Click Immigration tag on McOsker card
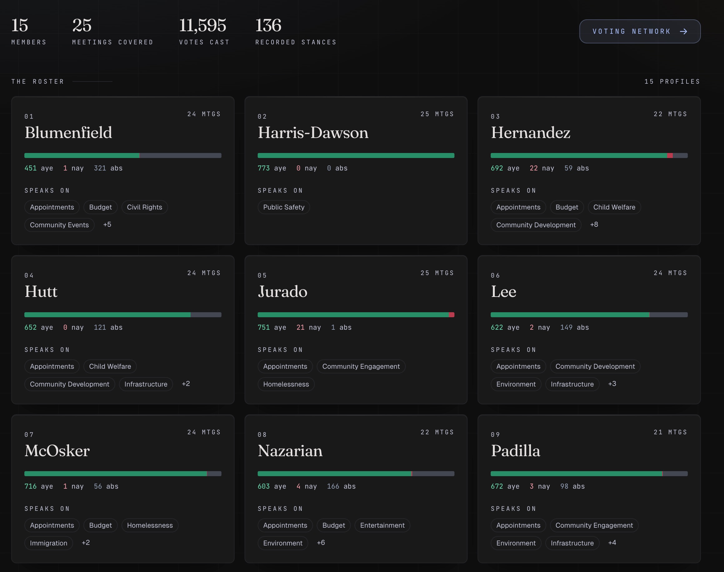724x572 pixels. (x=49, y=543)
